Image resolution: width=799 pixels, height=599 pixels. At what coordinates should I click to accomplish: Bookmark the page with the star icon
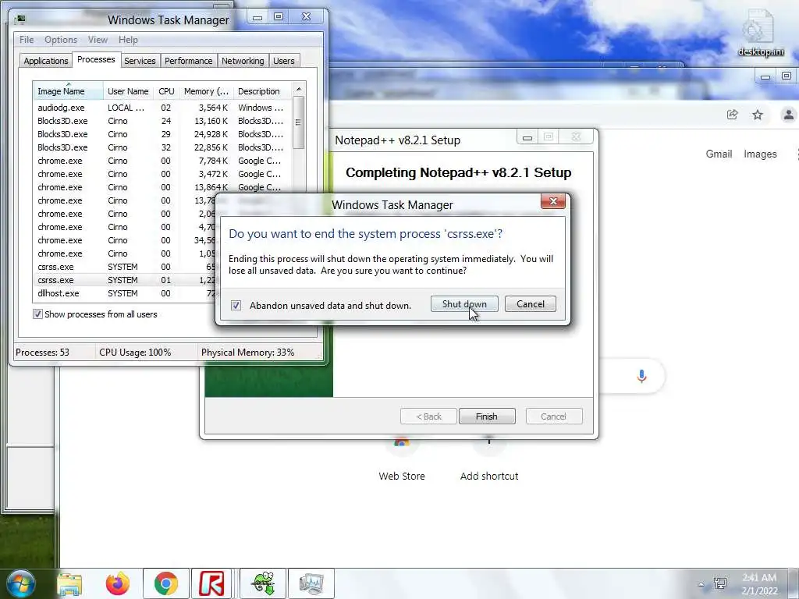pos(758,115)
